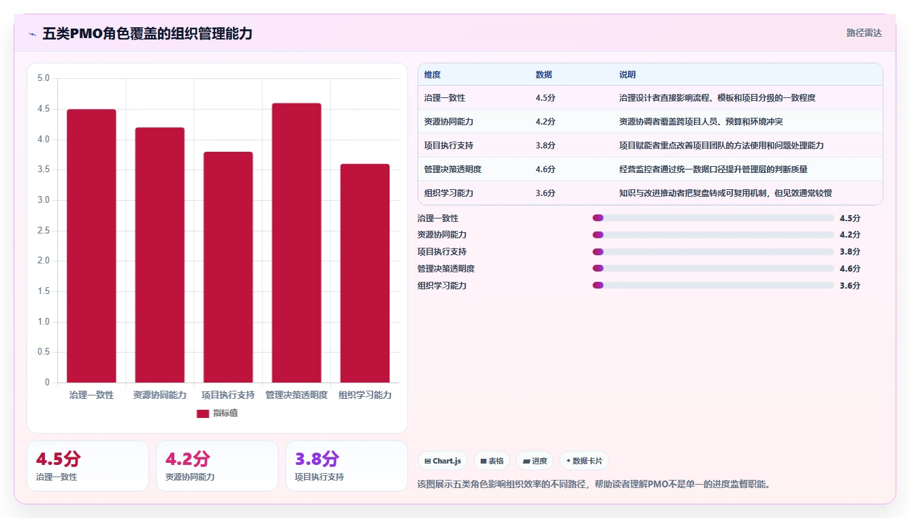Image resolution: width=910 pixels, height=518 pixels.
Task: Click the 资源协同能力 progress bar
Action: (713, 235)
